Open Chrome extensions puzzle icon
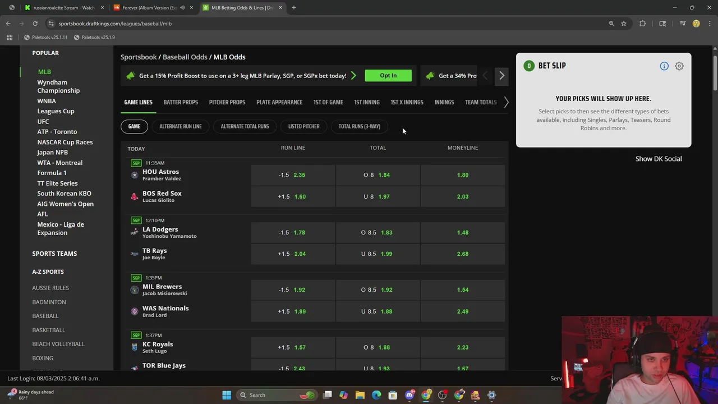This screenshot has width=718, height=404. 643,24
